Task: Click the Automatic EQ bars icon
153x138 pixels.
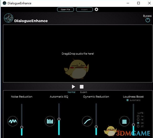Action: coord(50,121)
